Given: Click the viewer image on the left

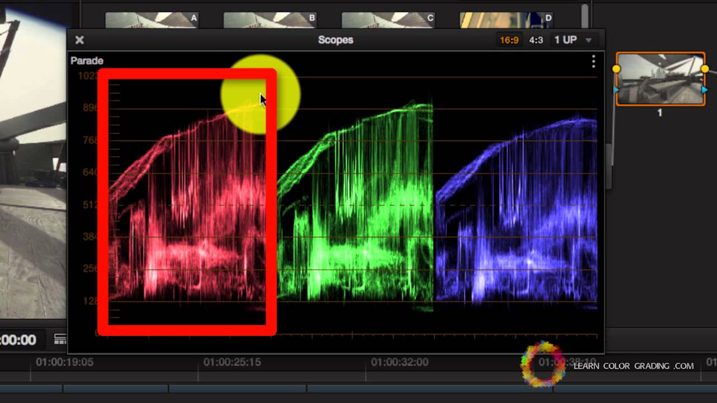Looking at the screenshot, I should (32, 162).
